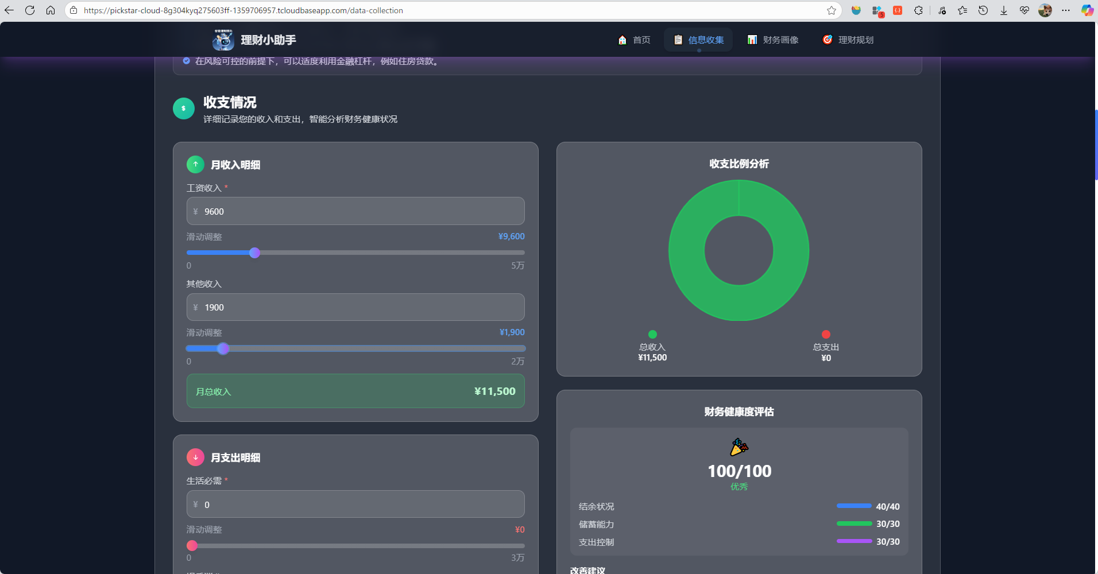Click the 收支情况 section heading
Viewport: 1098px width, 574px height.
(x=230, y=102)
